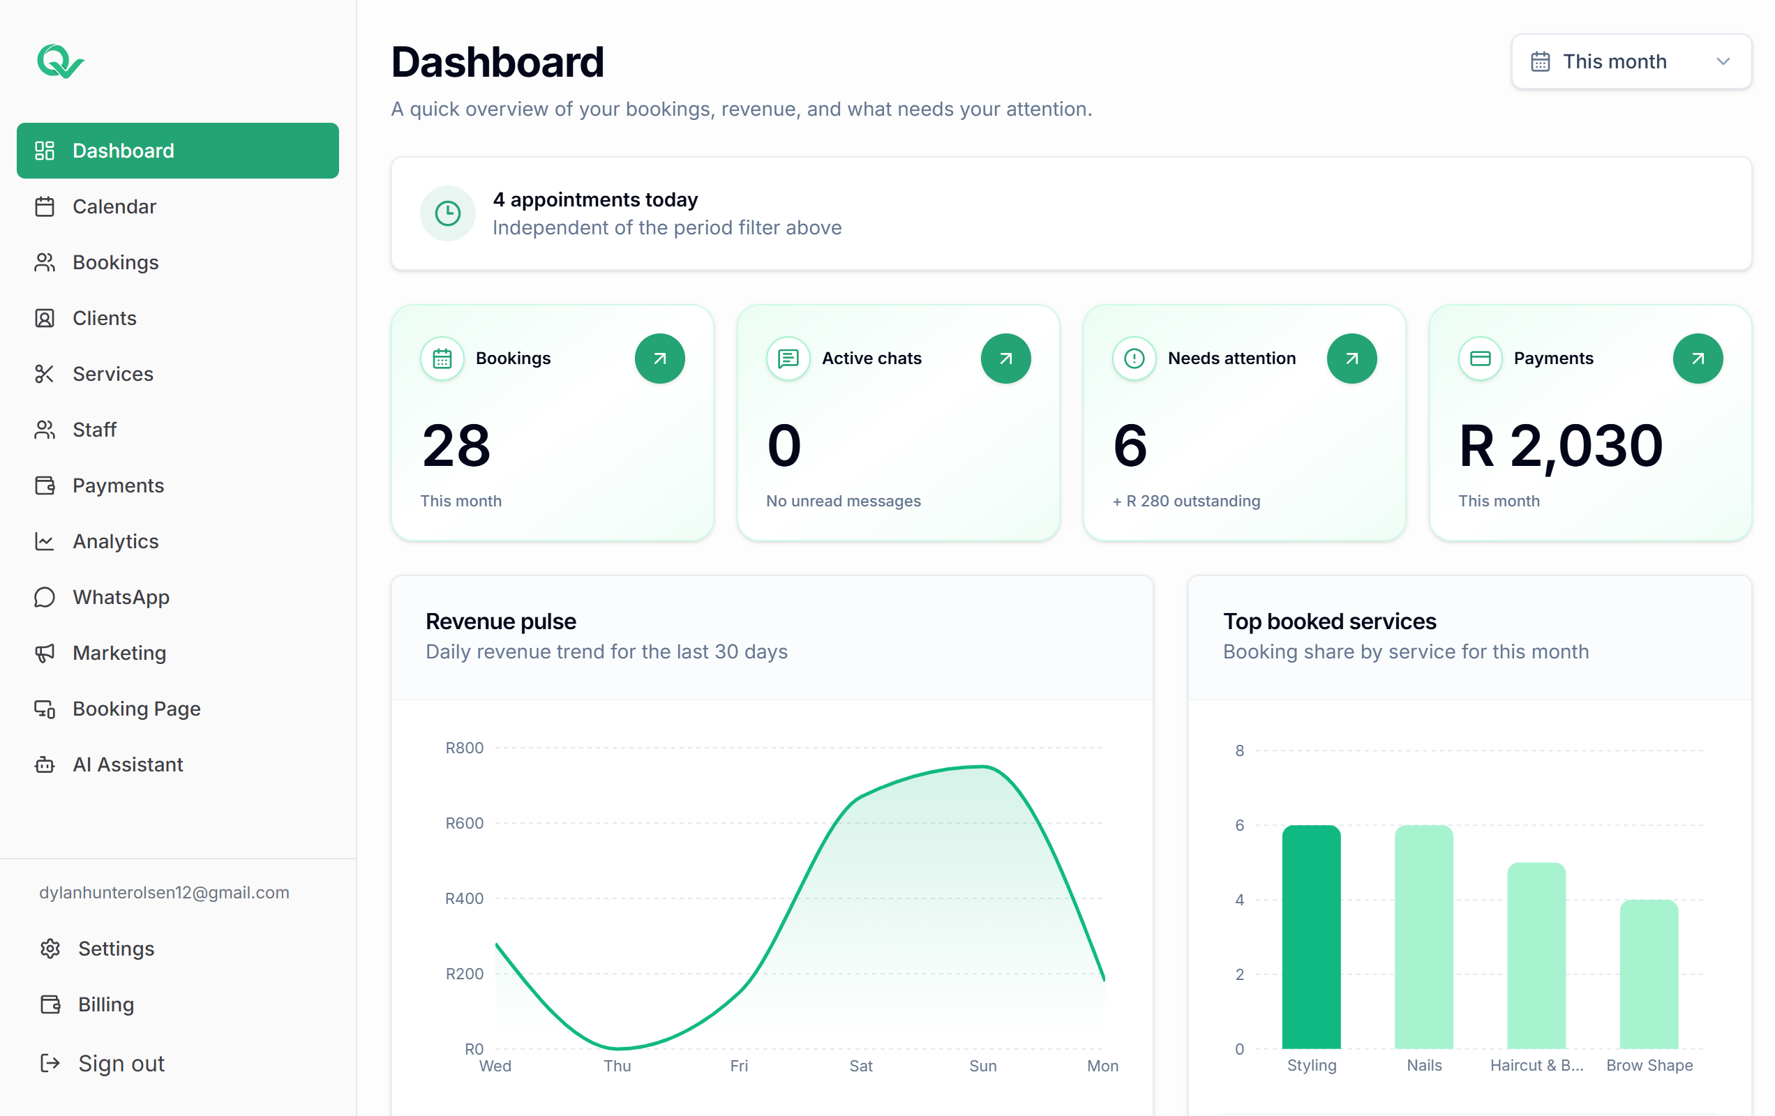1775x1116 pixels.
Task: Click the credit card icon on Payments card
Action: pyautogui.click(x=1480, y=359)
